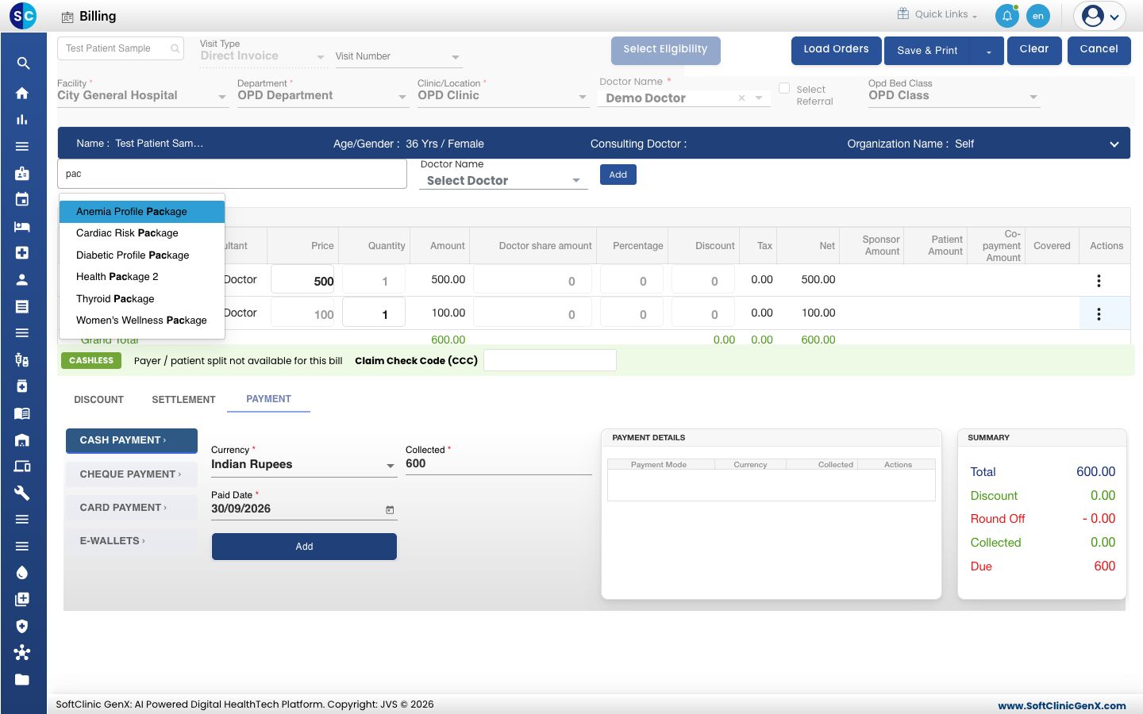Viewport: 1143px width, 714px height.
Task: Open the Select Doctor dropdown
Action: [x=503, y=181]
